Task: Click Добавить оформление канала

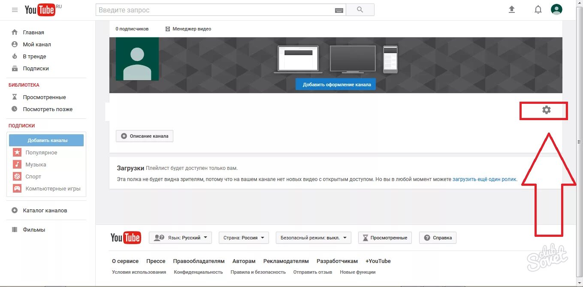Action: (335, 84)
